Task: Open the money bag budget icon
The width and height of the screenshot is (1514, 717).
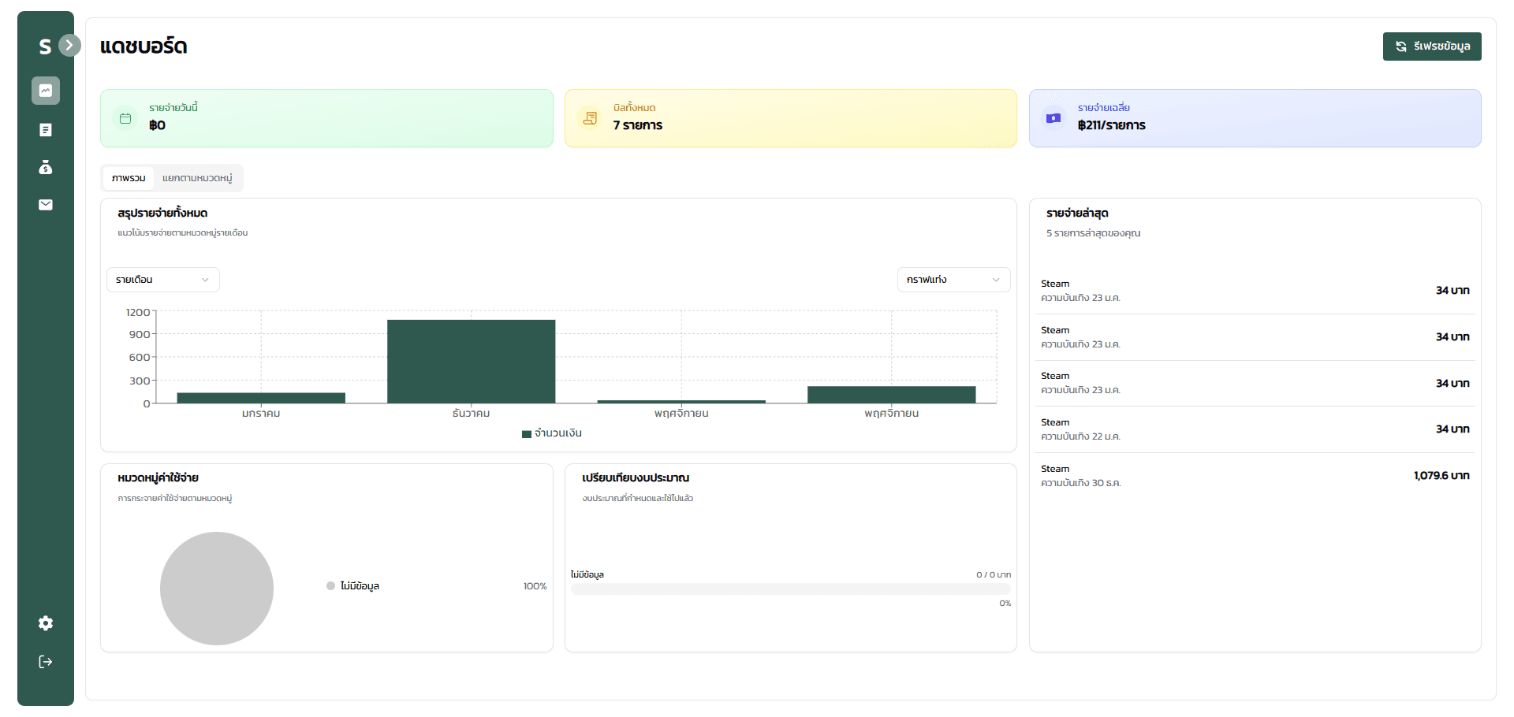Action: tap(46, 167)
